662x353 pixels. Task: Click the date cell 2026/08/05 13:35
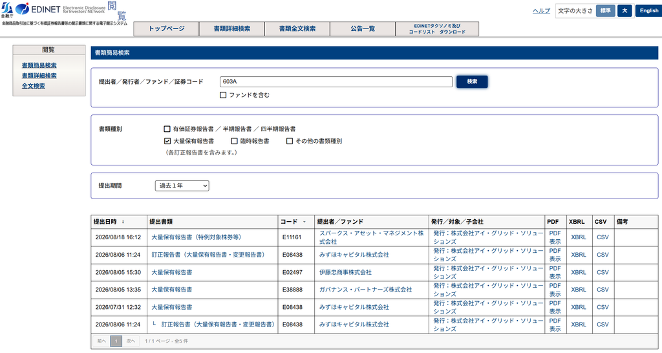(118, 290)
